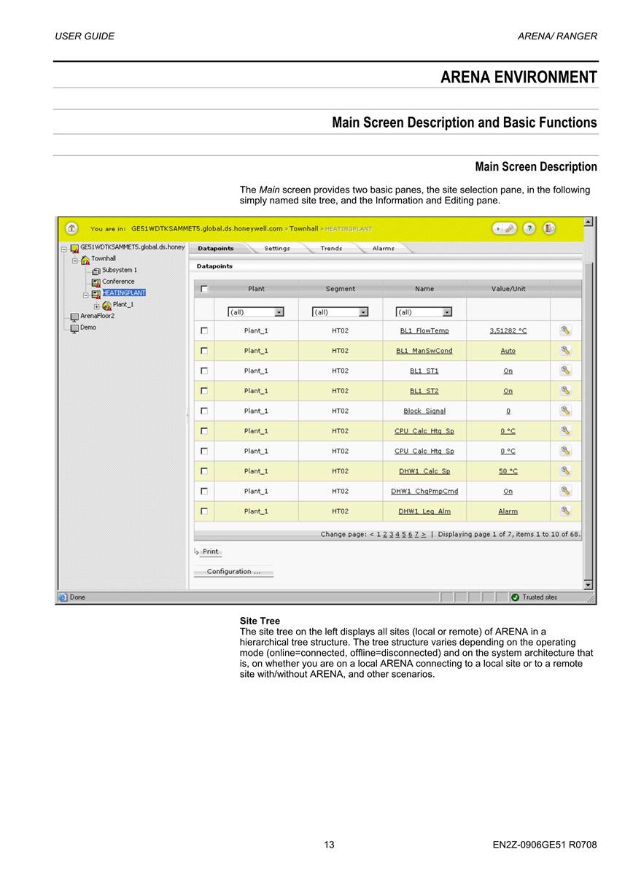Open details icon for BL1_ST2 row
Screen dimensions: 633x895
[x=565, y=390]
